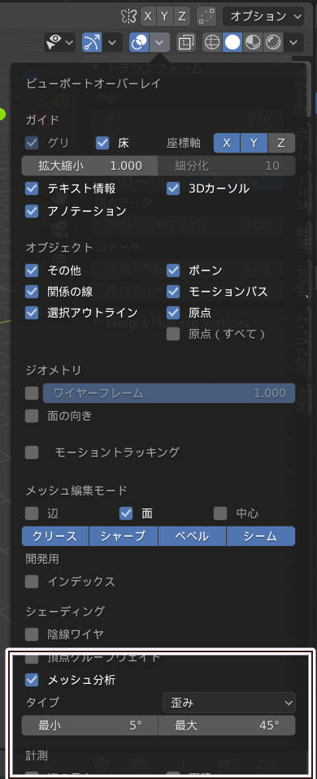Select wireframe viewport shading sphere
This screenshot has width=317, height=779.
click(212, 43)
